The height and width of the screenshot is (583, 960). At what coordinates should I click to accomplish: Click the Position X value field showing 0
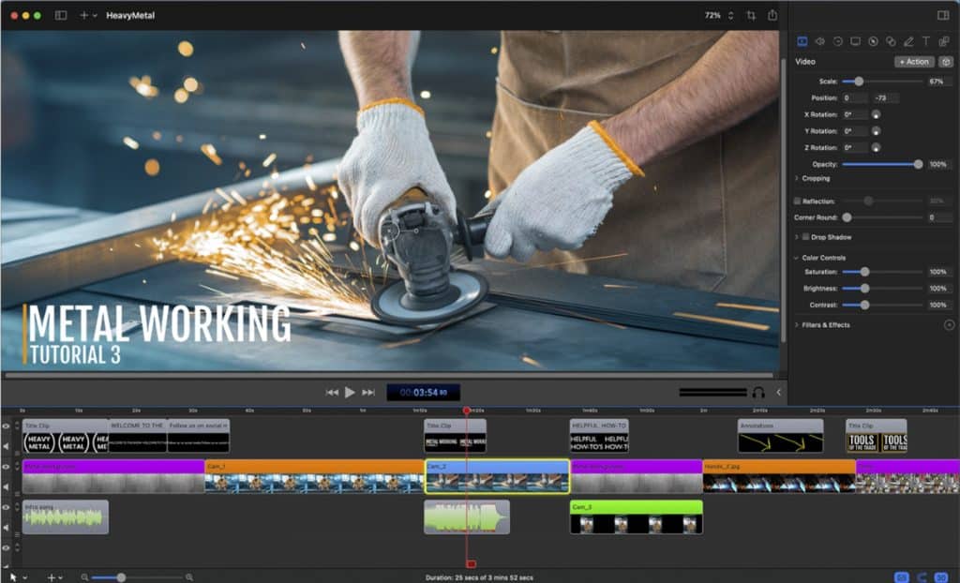[854, 98]
